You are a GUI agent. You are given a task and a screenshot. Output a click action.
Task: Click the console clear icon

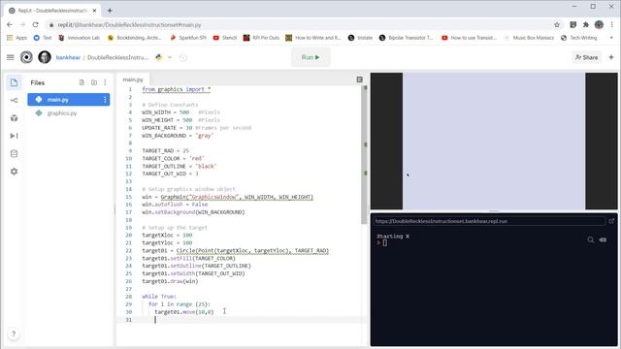click(603, 239)
